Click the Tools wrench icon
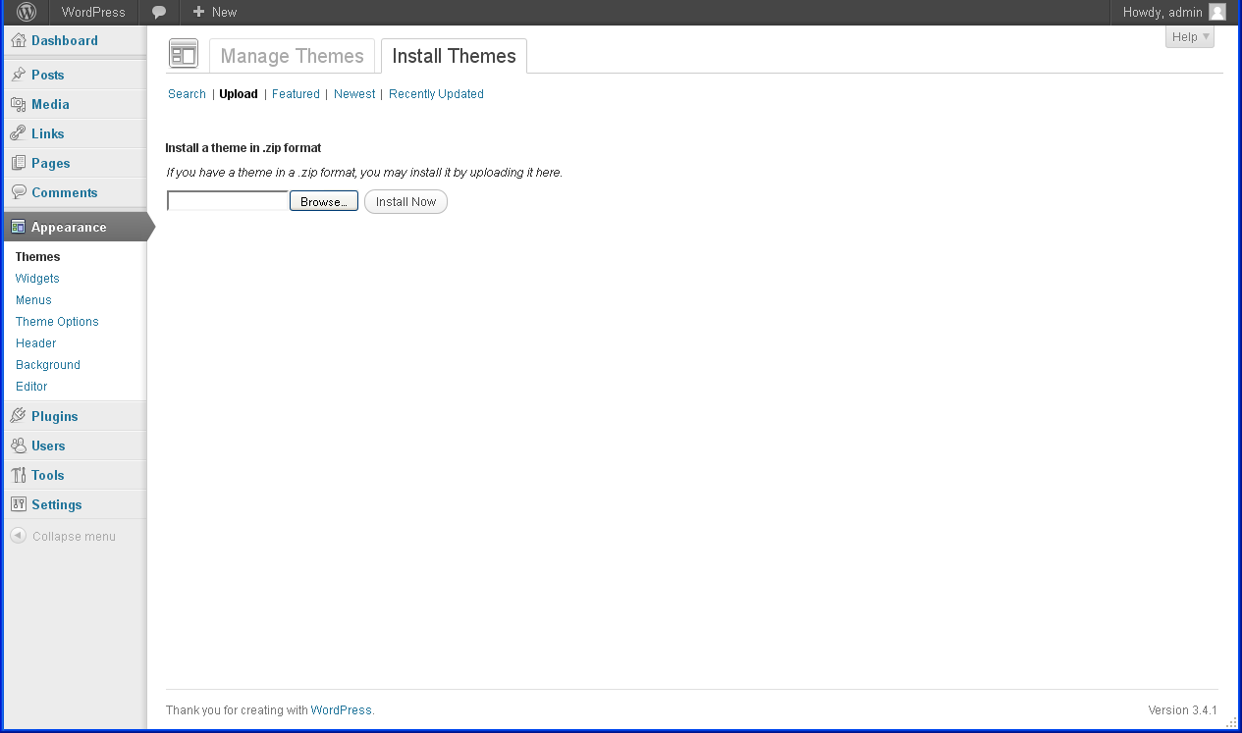 19,475
